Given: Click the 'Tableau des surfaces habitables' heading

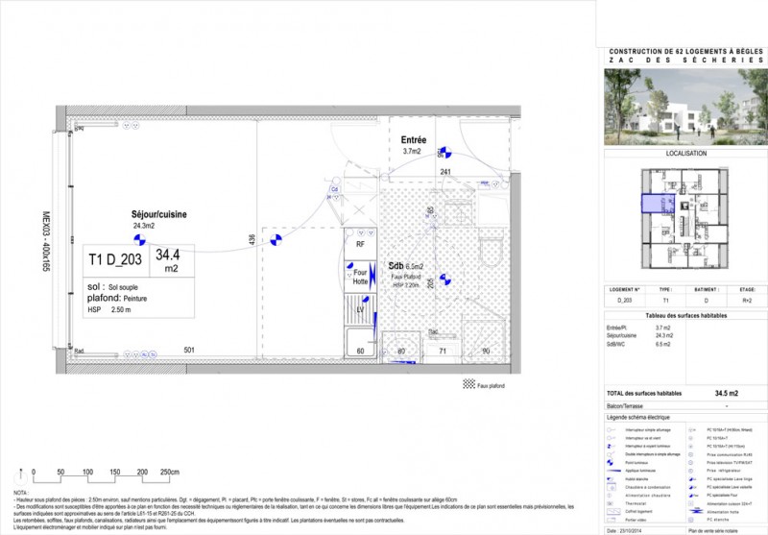Looking at the screenshot, I should [685, 315].
